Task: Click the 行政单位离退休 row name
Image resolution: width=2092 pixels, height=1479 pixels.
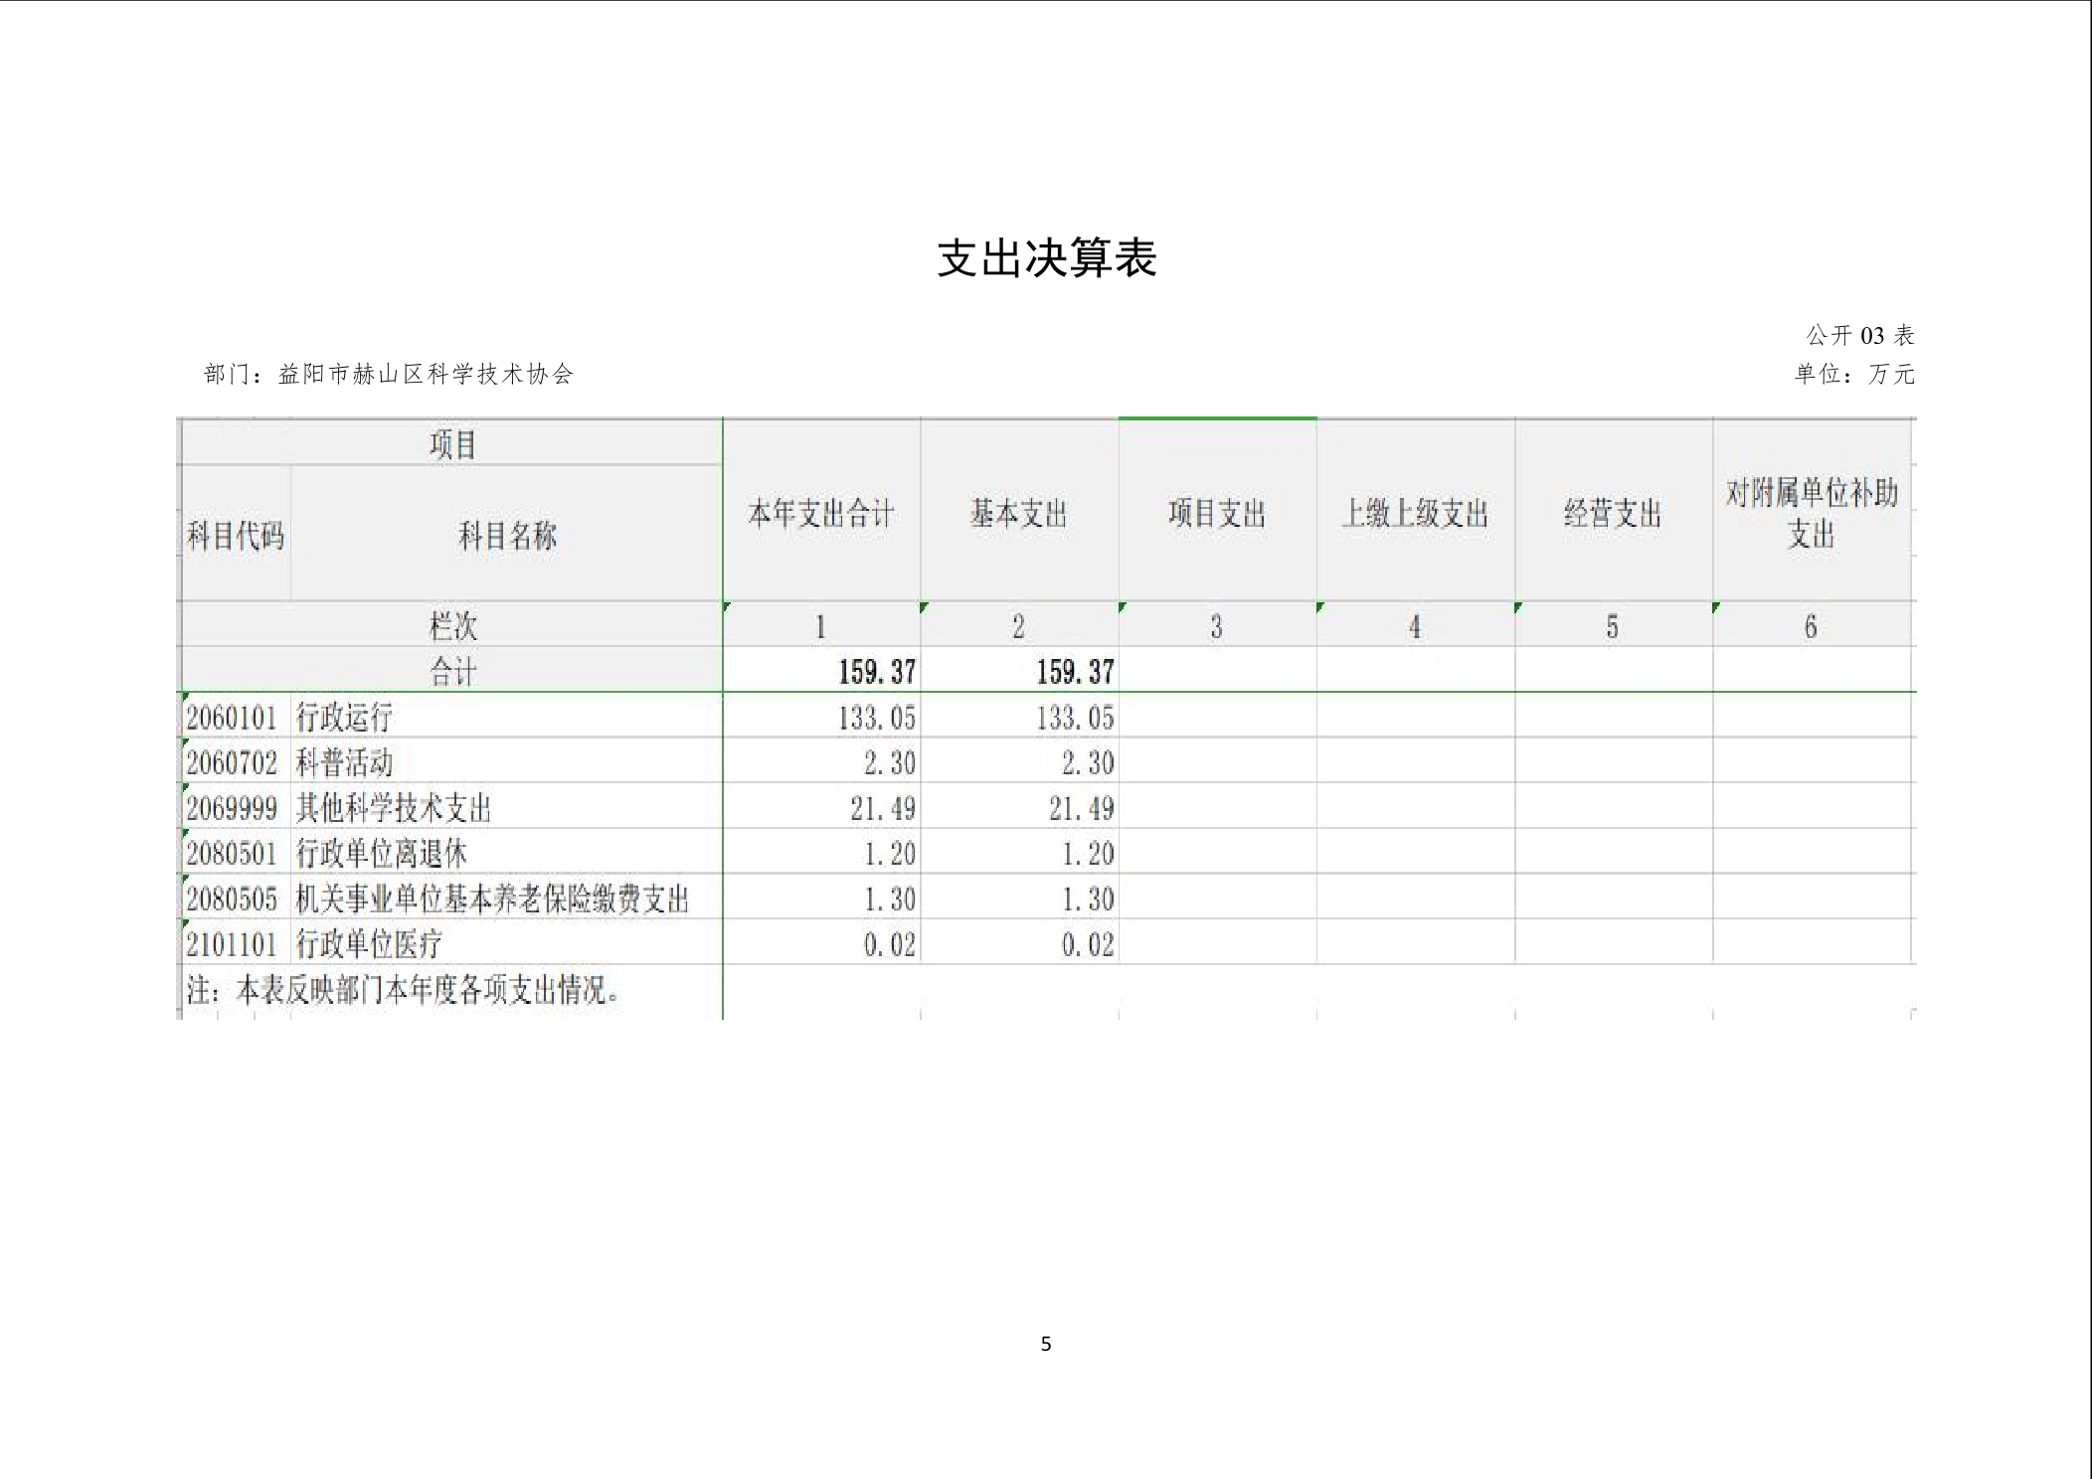Action: 381,854
